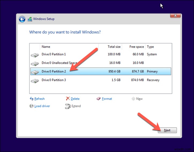Click the Load driver disc icon

31,106
